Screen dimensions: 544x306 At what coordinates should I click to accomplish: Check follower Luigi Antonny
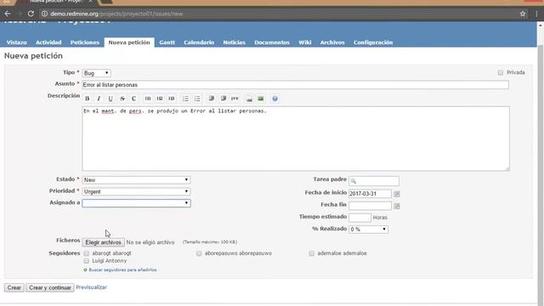[x=87, y=261]
